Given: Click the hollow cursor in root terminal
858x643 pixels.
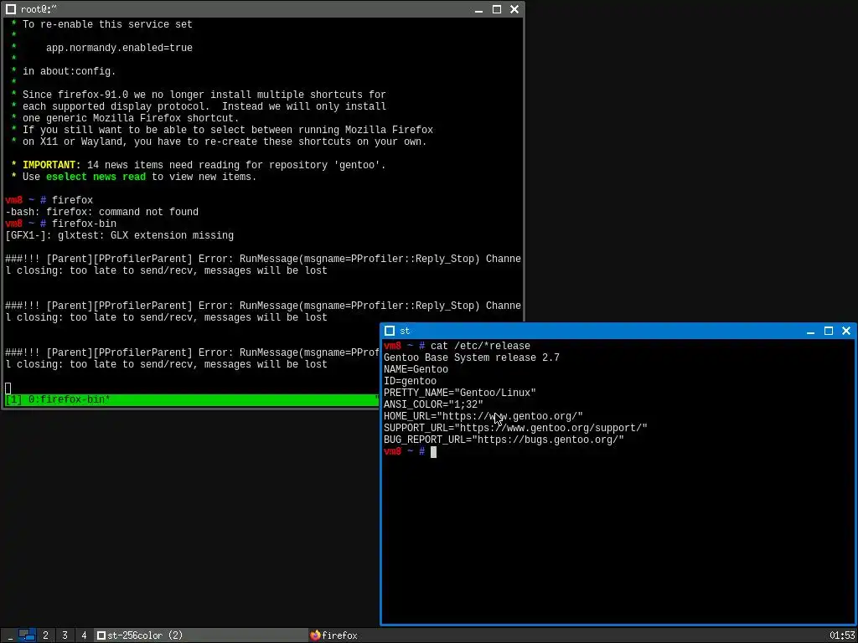Looking at the screenshot, I should pyautogui.click(x=8, y=388).
